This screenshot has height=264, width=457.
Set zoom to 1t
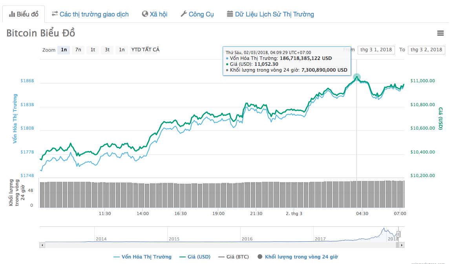tap(93, 50)
